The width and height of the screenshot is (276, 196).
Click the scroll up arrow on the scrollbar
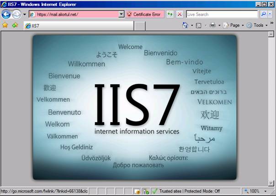point(271,34)
